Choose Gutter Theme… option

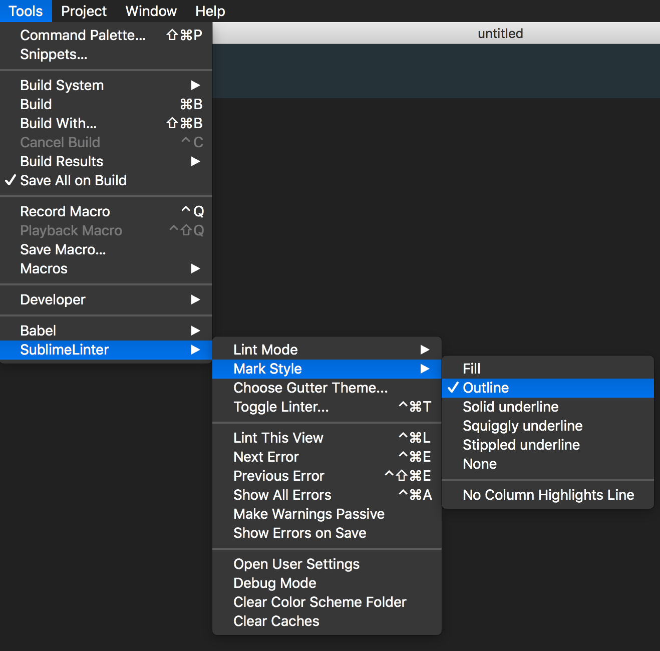[327, 388]
